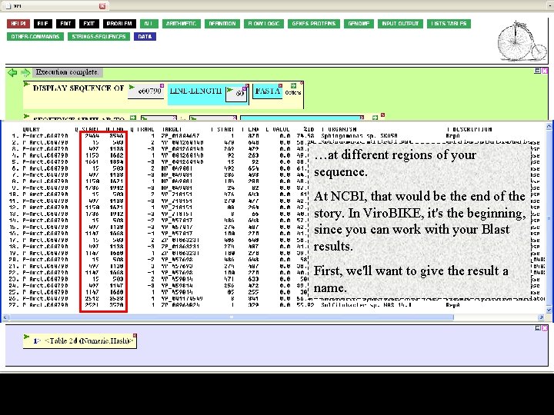Click the workspace pane clear icon
554x415 pixels.
(545, 71)
